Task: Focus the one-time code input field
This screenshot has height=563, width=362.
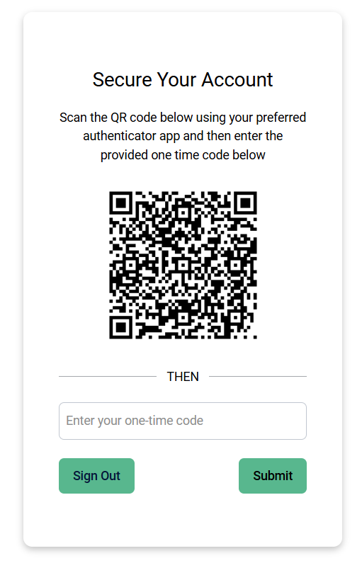Action: point(183,421)
